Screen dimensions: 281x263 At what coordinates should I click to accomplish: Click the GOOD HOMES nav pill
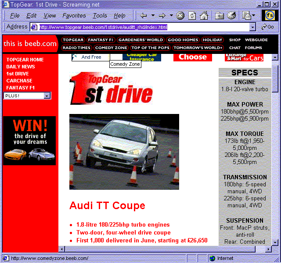183,40
